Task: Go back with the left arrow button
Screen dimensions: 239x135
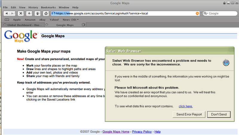Action: tap(7, 13)
